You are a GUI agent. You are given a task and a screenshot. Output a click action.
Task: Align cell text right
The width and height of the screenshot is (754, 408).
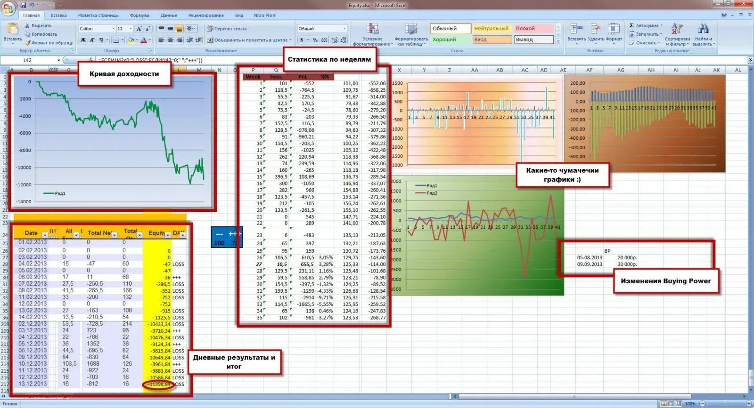pos(179,40)
